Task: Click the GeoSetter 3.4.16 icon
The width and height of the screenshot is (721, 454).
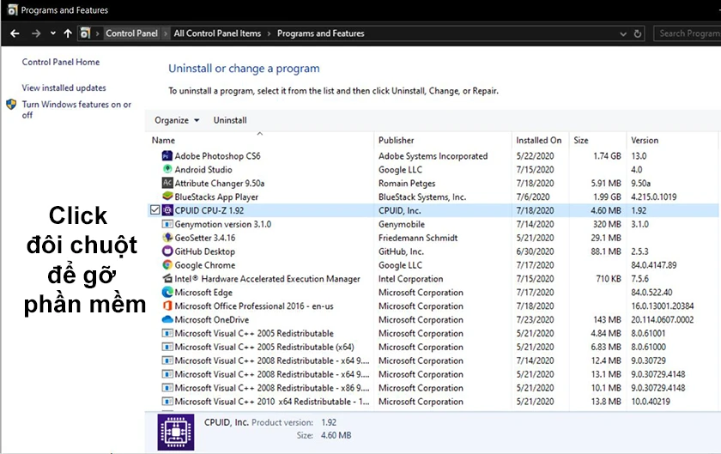Action: click(167, 238)
